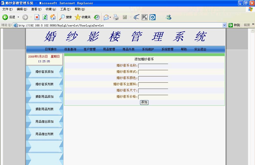The image size is (255, 165).
Task: Click the date text 2008年5月25日
Action: click(x=38, y=57)
